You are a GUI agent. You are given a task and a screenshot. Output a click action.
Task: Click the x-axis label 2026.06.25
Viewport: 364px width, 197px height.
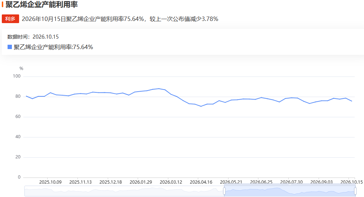[261, 182]
